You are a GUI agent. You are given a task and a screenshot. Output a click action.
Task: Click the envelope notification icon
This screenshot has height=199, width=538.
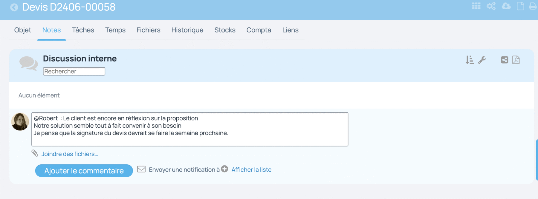(x=141, y=169)
